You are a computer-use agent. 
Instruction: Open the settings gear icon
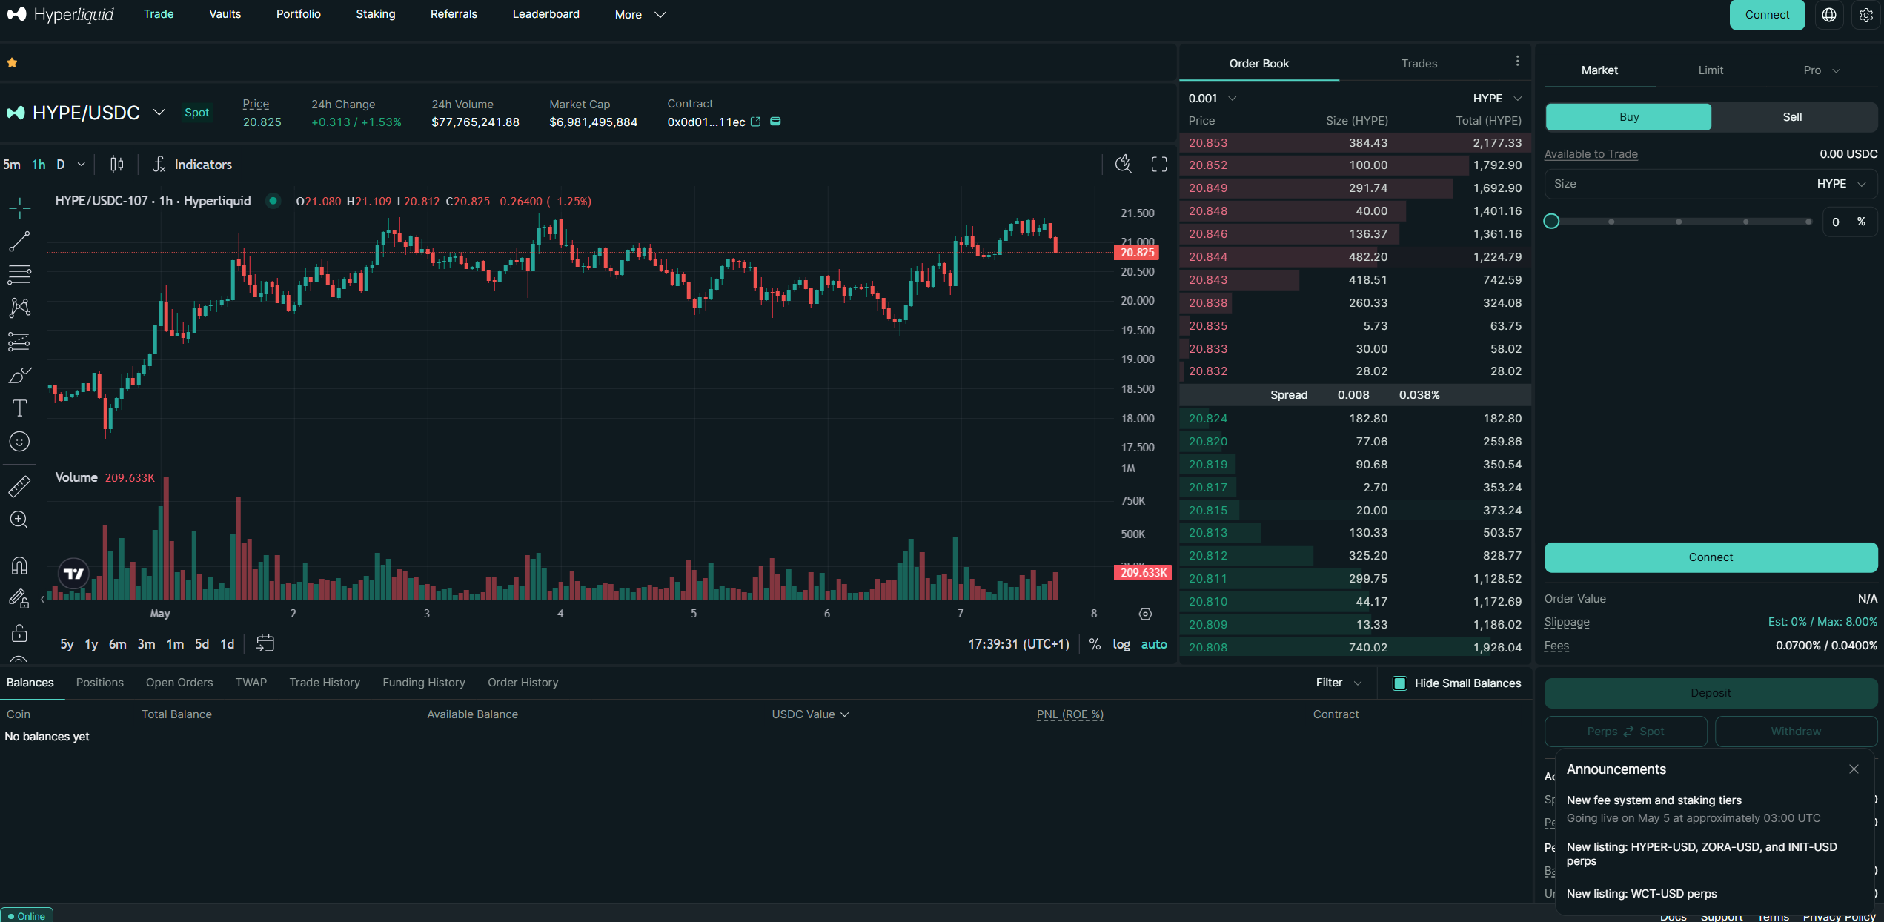click(x=1865, y=15)
